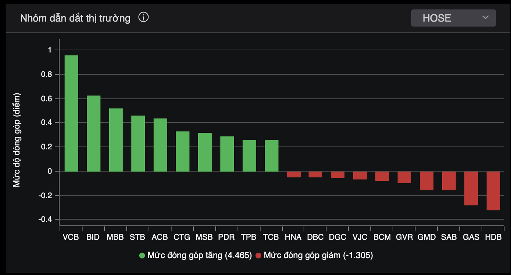Open the HOSE exchange dropdown

[x=453, y=18]
